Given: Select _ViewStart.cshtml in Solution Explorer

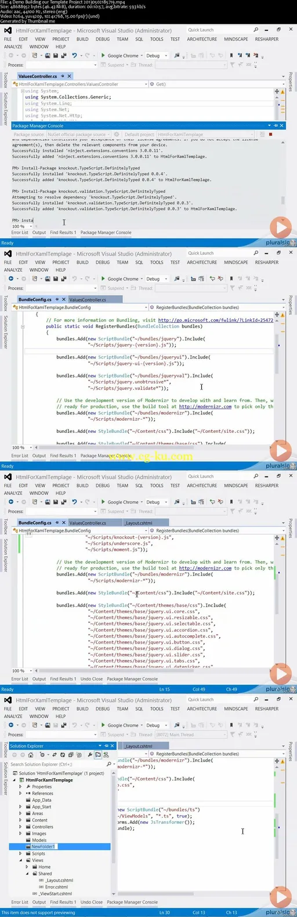Looking at the screenshot, I should pyautogui.click(x=56, y=894).
